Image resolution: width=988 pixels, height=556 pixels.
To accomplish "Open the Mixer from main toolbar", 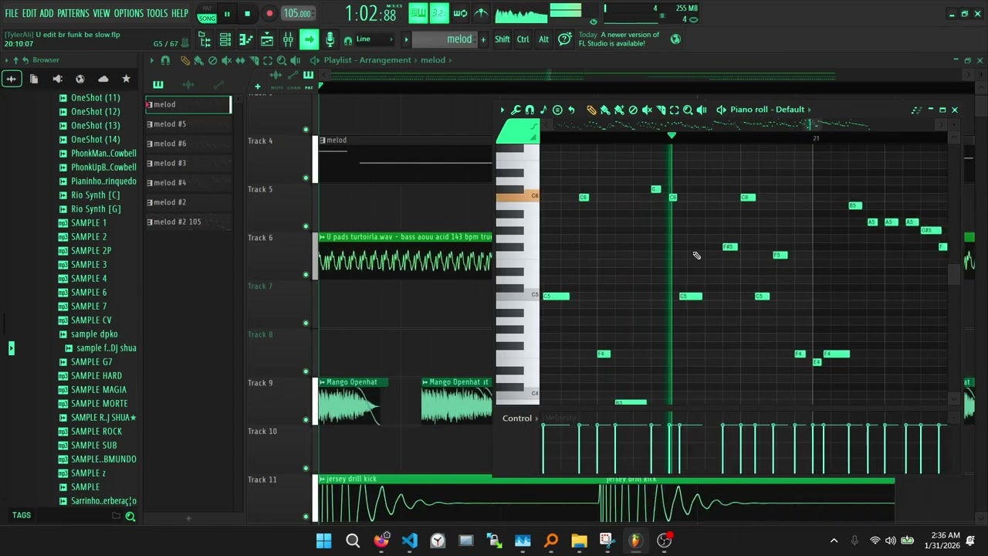I will pos(288,39).
